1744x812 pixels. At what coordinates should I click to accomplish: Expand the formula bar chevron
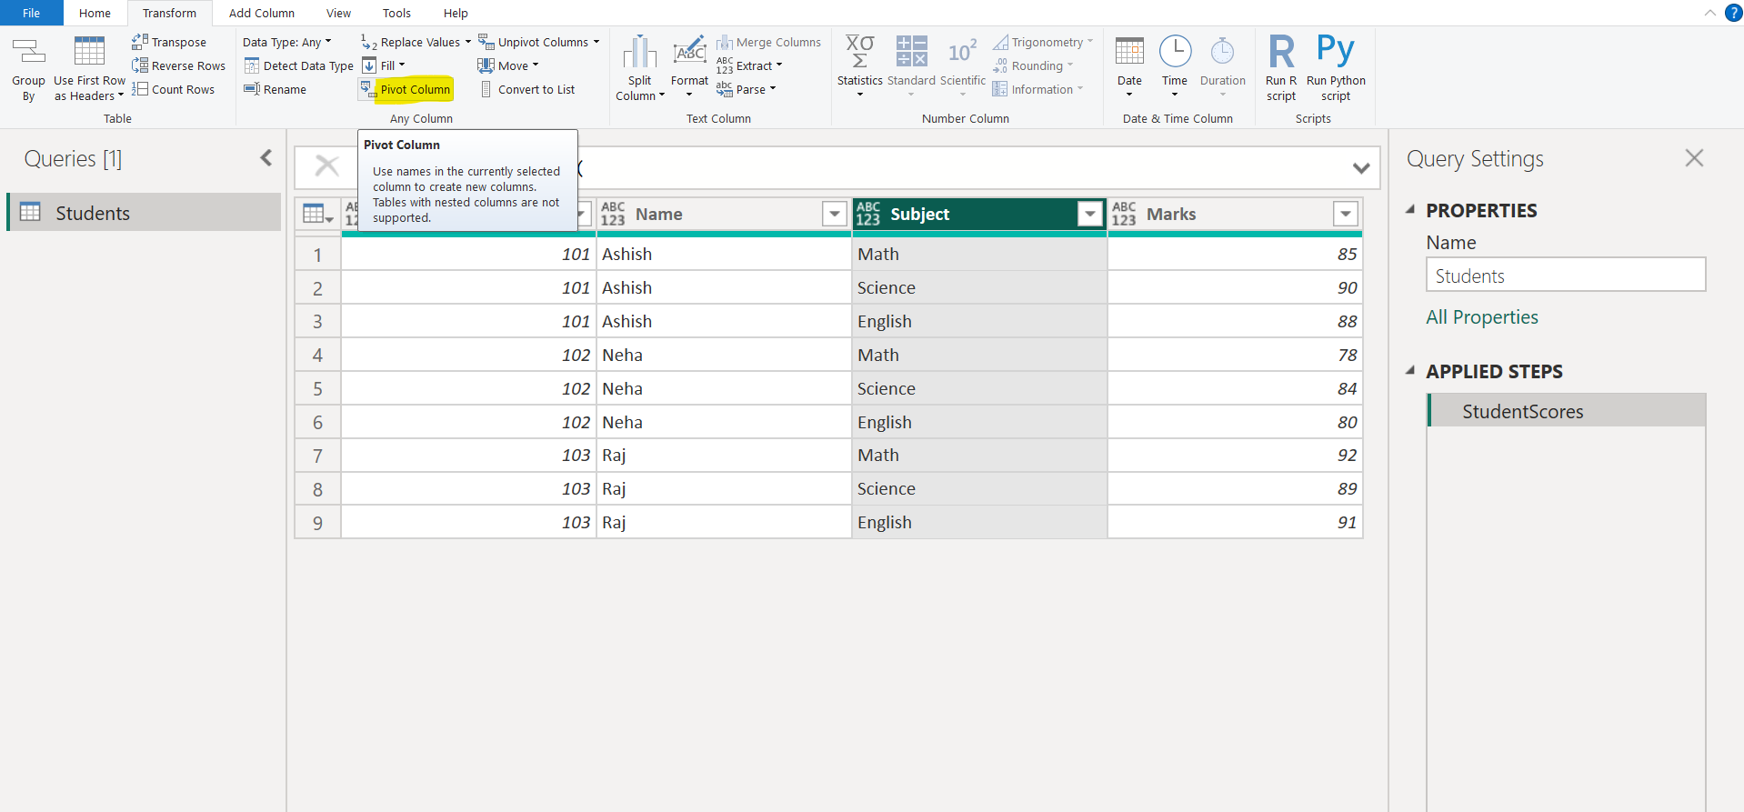coord(1360,168)
